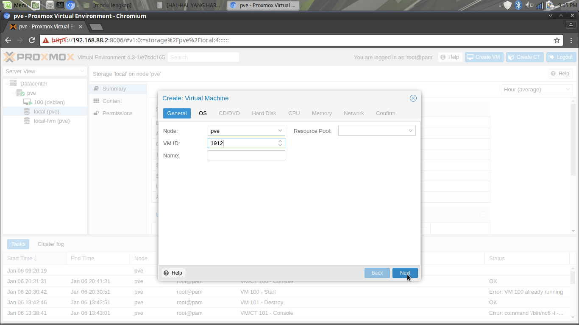
Task: Open the Server View dropdown
Action: click(45, 71)
